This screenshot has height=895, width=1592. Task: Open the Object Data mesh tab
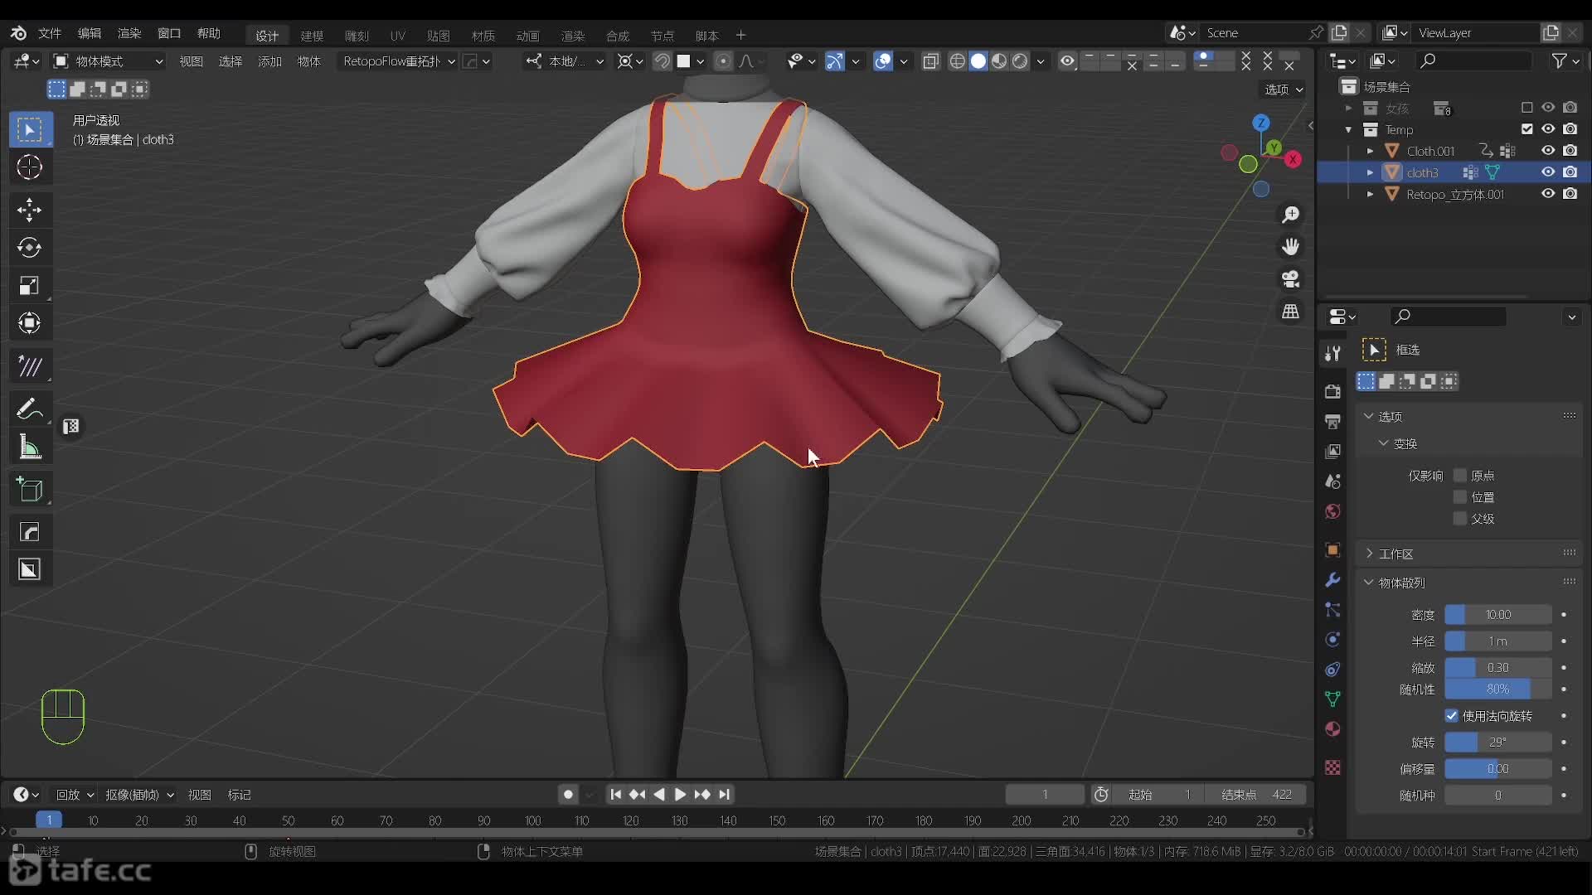pyautogui.click(x=1332, y=699)
